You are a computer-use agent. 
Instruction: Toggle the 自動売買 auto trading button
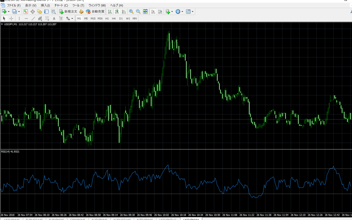[95, 11]
